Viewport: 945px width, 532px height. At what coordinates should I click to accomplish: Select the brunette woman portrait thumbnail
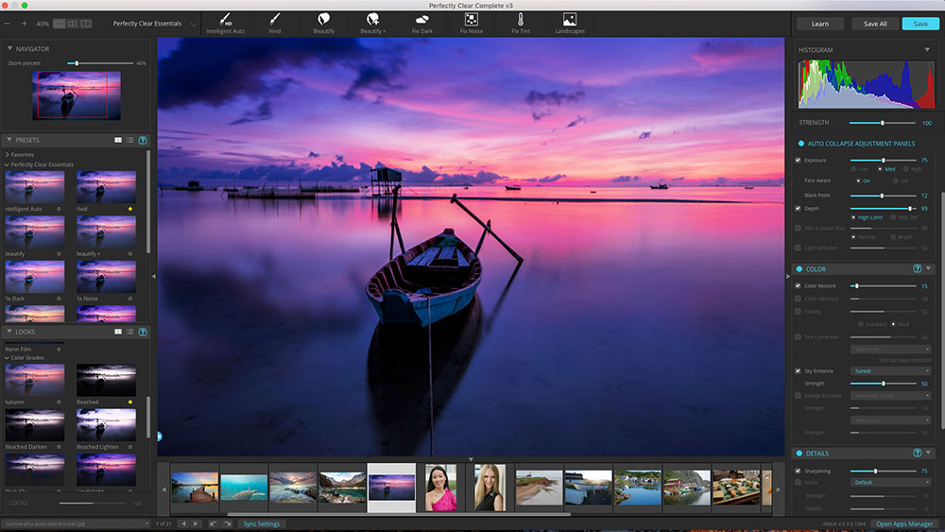pyautogui.click(x=440, y=487)
